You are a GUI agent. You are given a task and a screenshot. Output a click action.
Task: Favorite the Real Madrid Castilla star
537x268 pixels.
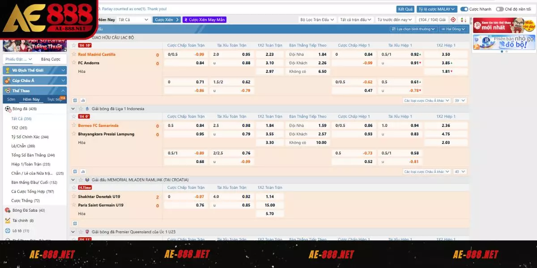[74, 54]
